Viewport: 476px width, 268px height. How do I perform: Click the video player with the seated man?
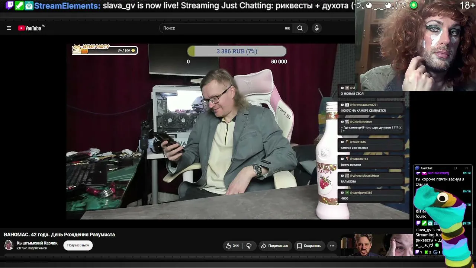tap(238, 131)
